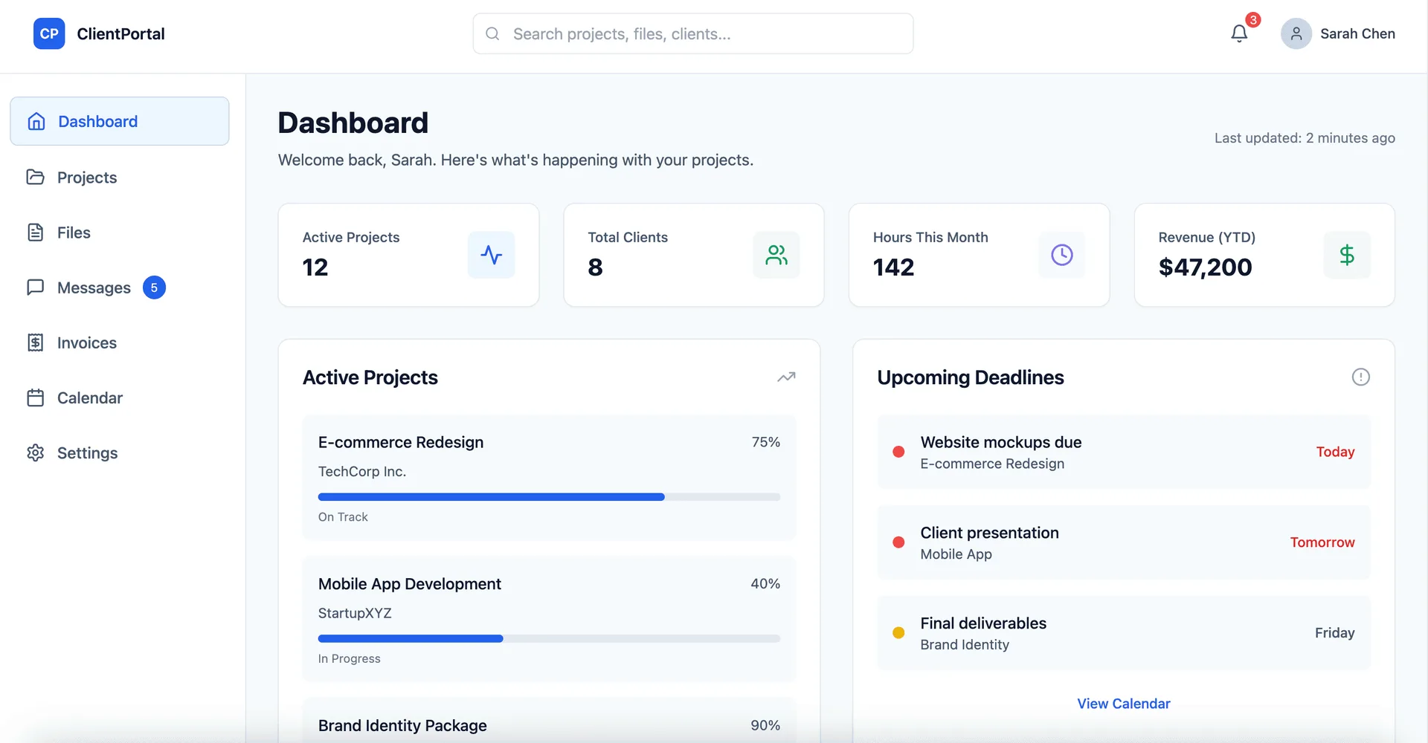Click the "Client presentation" deadline text
Viewport: 1428px width, 743px height.
990,533
